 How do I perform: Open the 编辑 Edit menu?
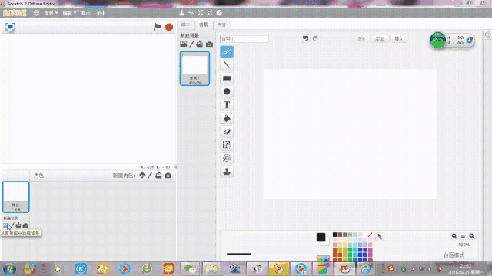click(69, 13)
